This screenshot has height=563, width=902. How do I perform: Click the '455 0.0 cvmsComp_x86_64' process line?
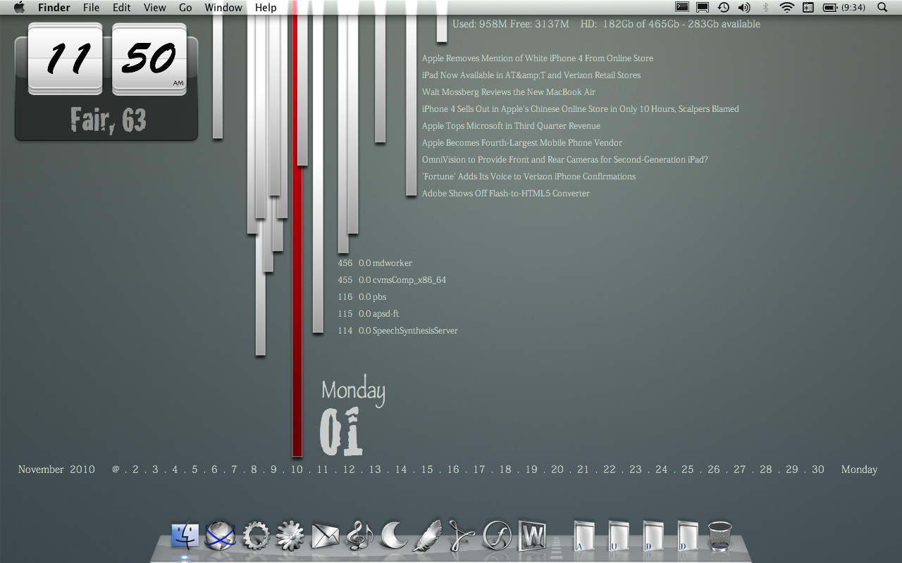pos(392,280)
